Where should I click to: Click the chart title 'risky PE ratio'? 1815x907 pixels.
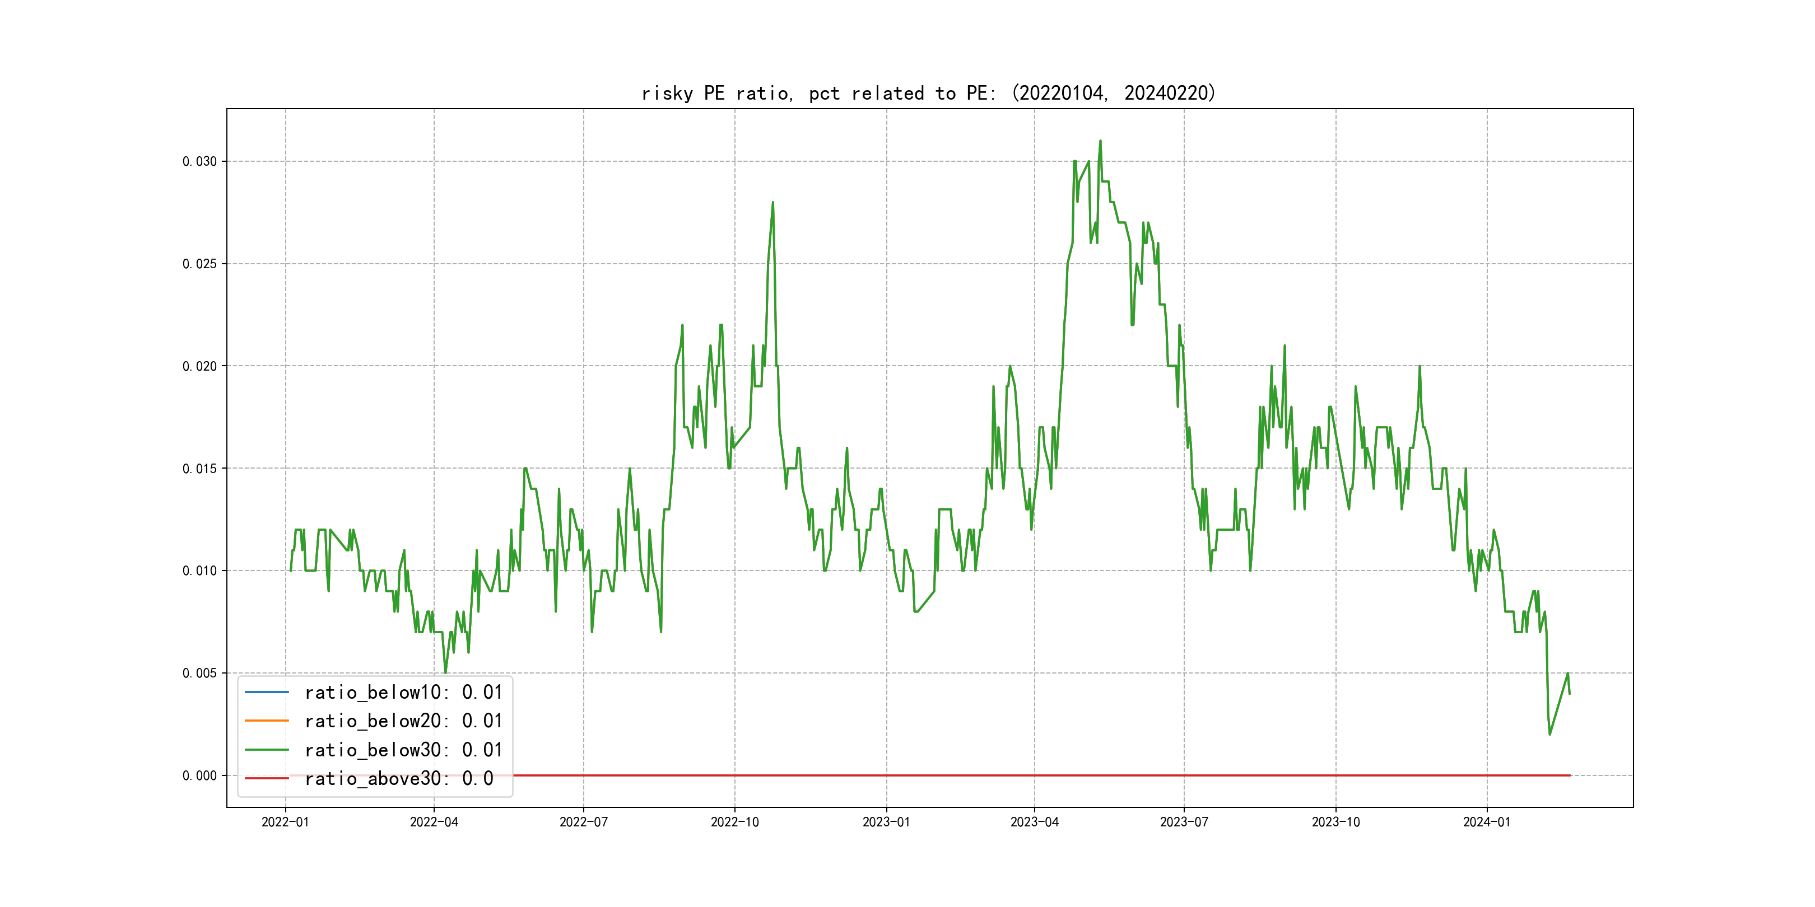929,93
